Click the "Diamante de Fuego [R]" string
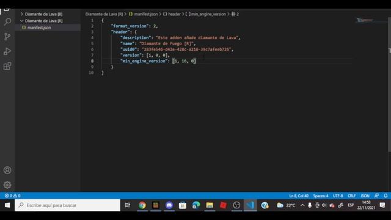 pyautogui.click(x=166, y=43)
